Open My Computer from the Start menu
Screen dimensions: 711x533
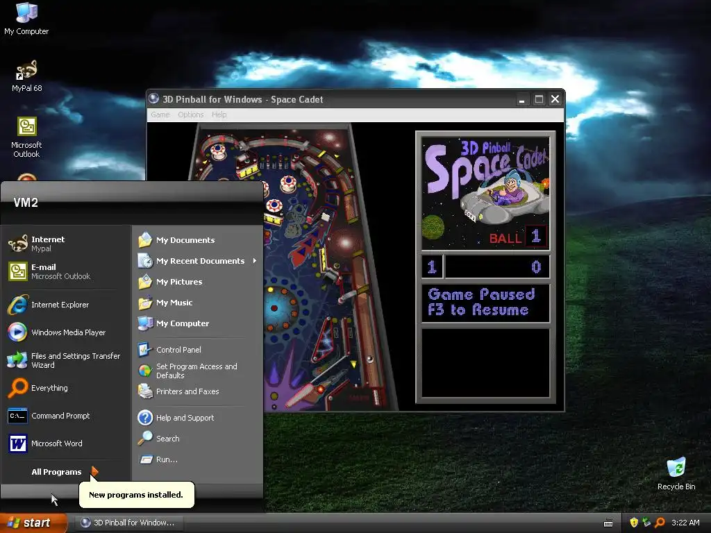pos(198,323)
